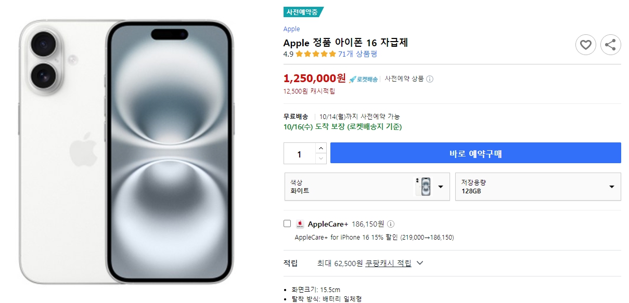Click the heart wishlist icon
The width and height of the screenshot is (629, 303).
(x=586, y=45)
